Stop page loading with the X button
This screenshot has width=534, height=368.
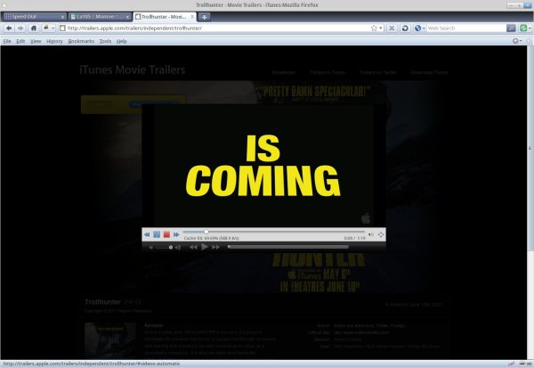[392, 29]
